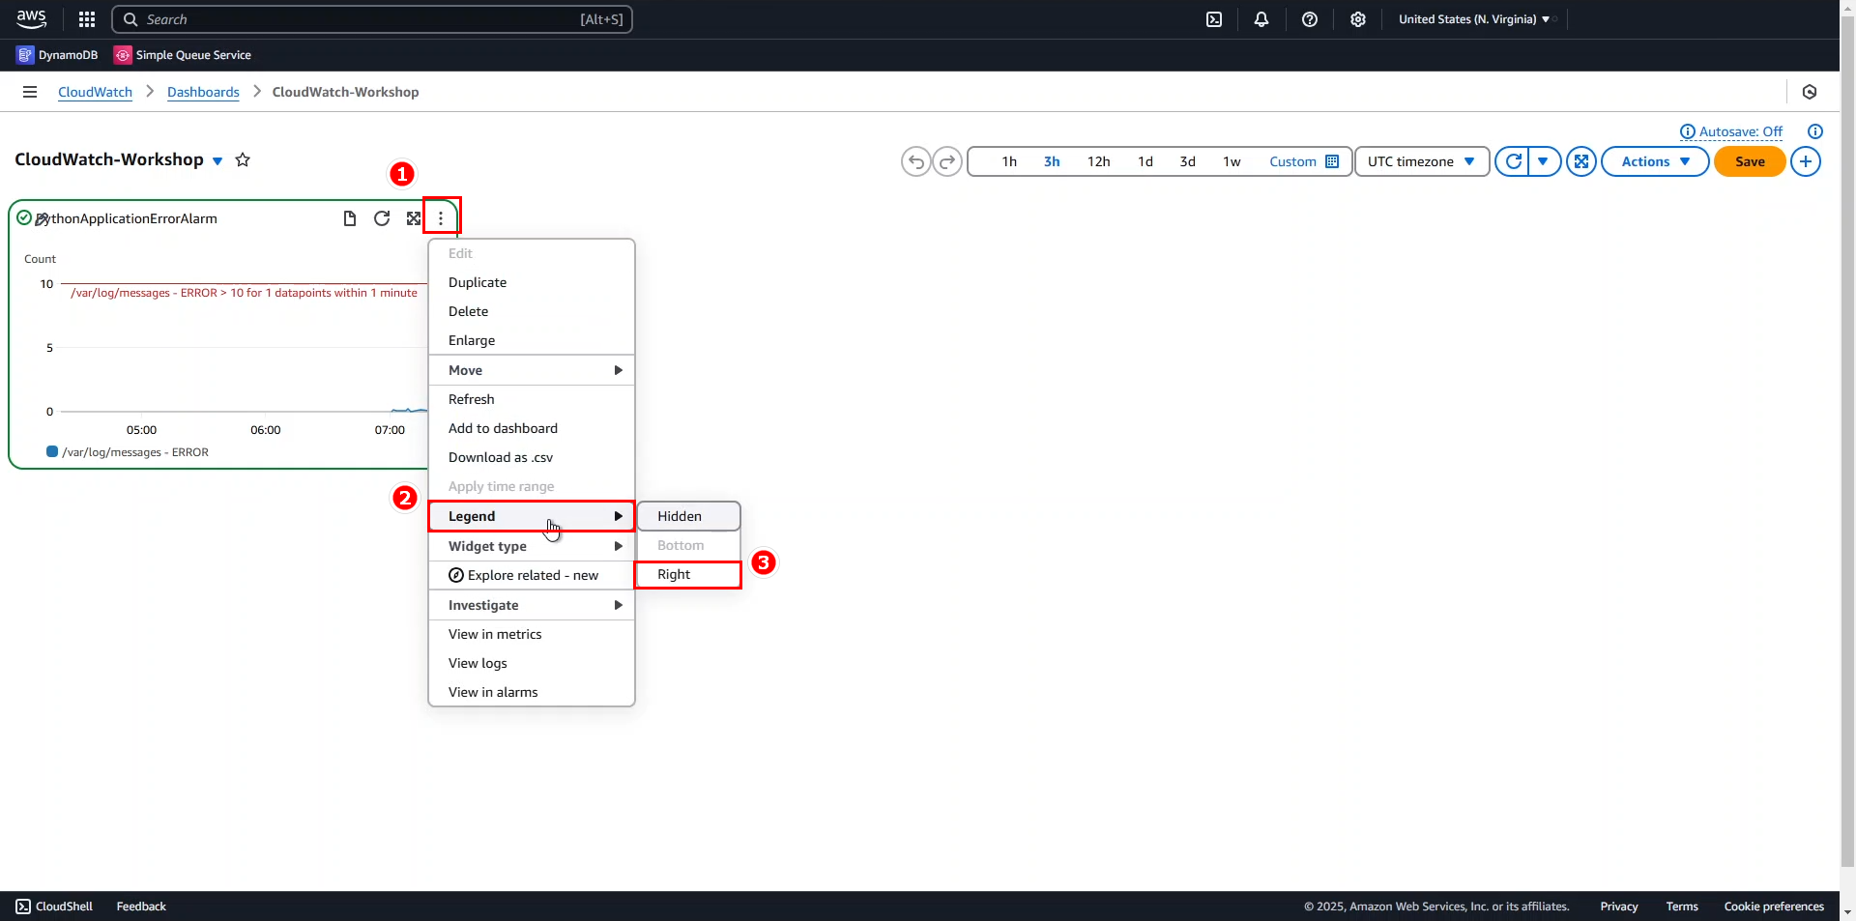Screen dimensions: 1856x921
Task: Open the side panel hexagon icon
Action: [1810, 92]
